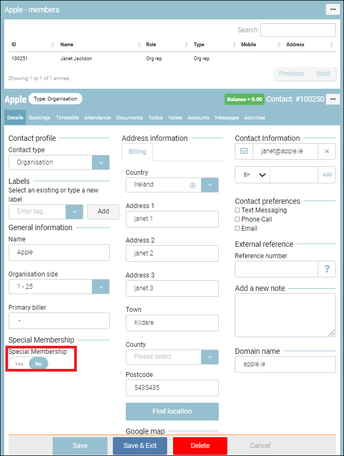Open the contact #100250 ellipsis menu
Image resolution: width=344 pixels, height=456 pixels.
[x=333, y=99]
